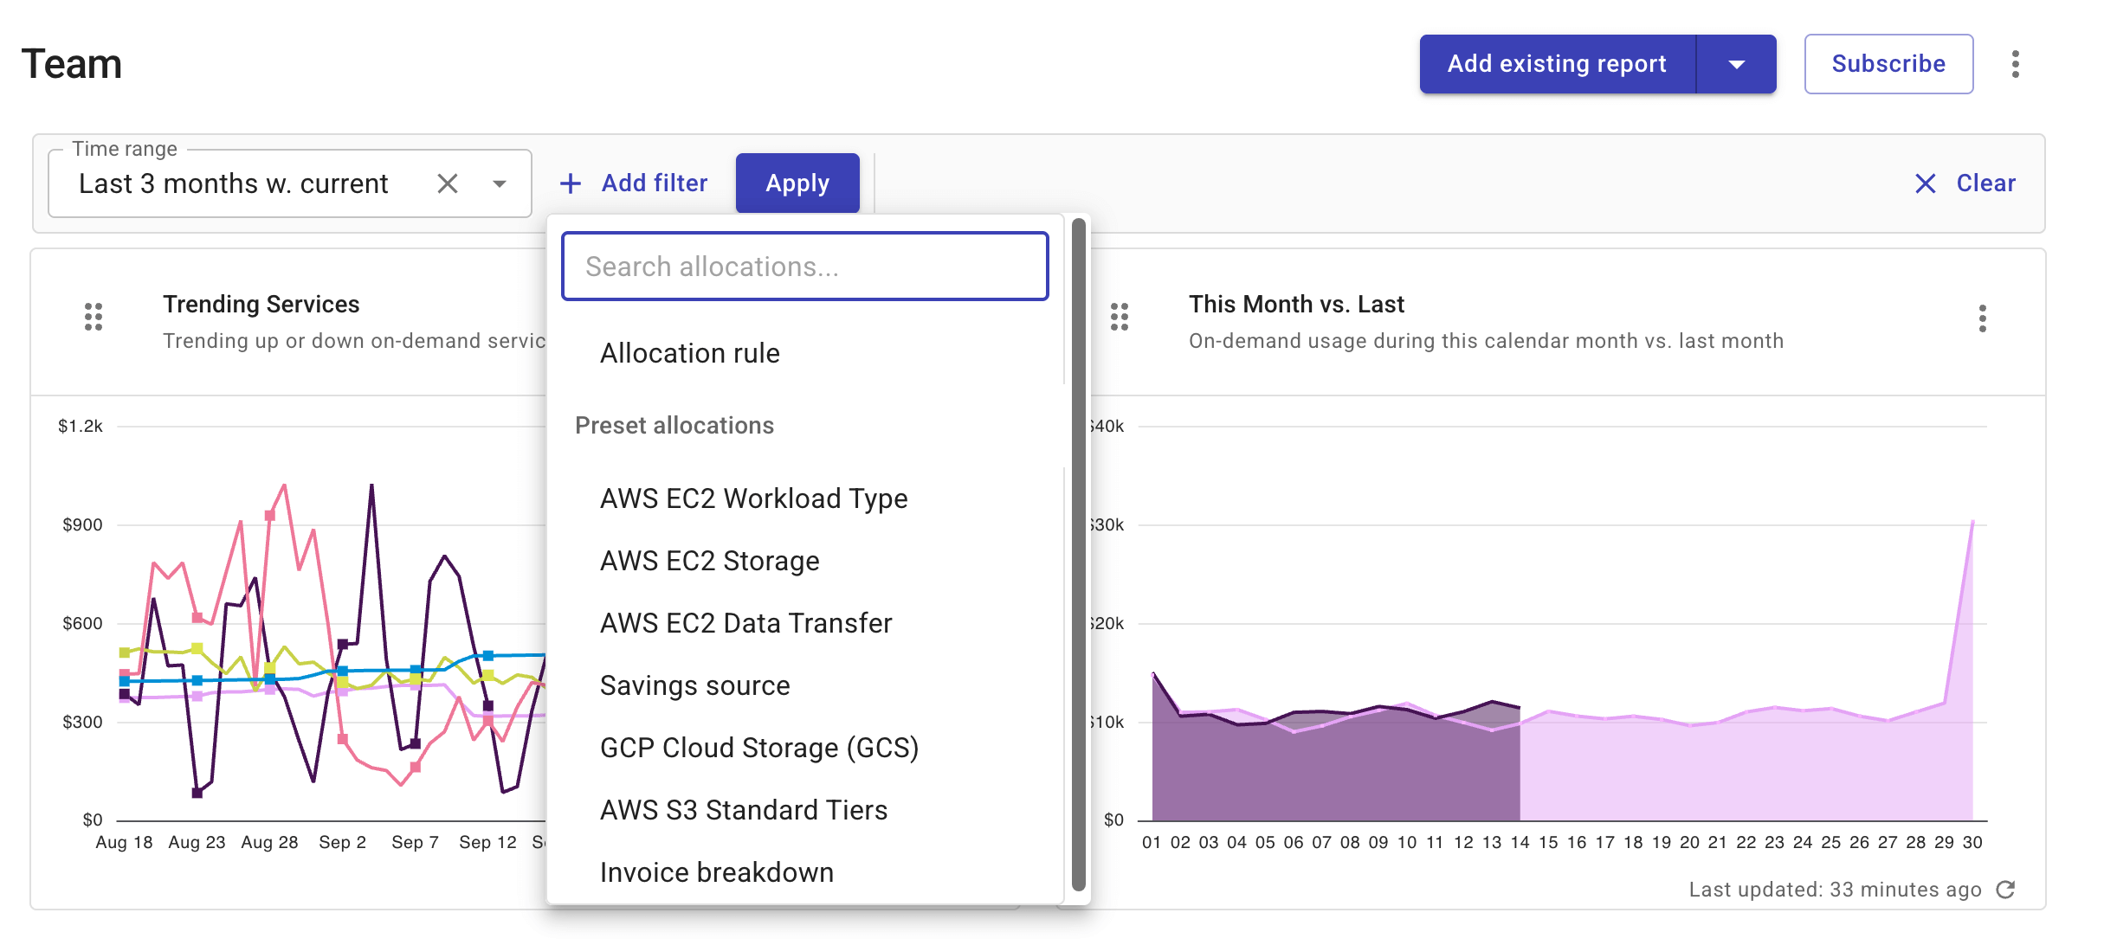Click the drag handle on Trending Services widget
The height and width of the screenshot is (945, 2104).
[94, 318]
